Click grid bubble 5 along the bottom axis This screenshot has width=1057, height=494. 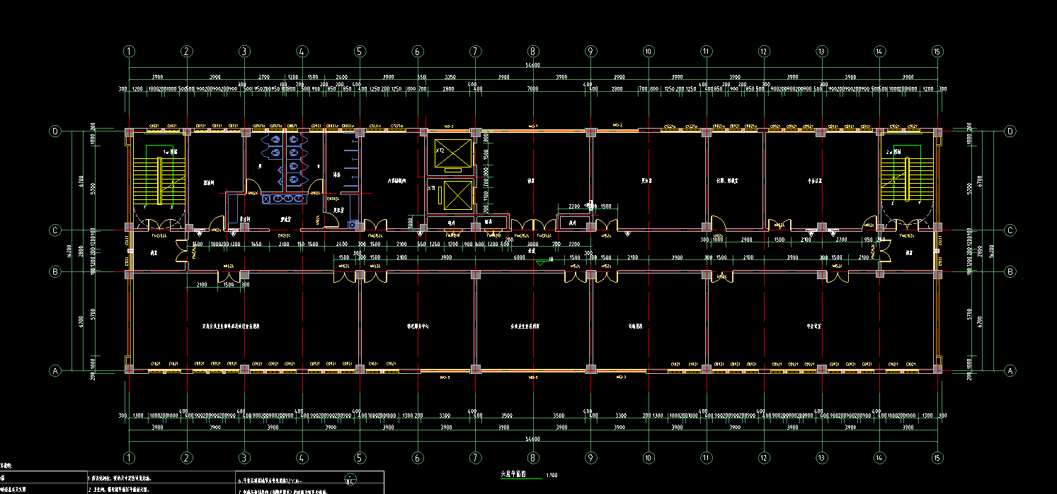pyautogui.click(x=360, y=457)
